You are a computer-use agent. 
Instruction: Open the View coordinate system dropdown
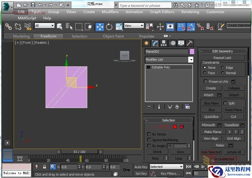tap(134, 26)
